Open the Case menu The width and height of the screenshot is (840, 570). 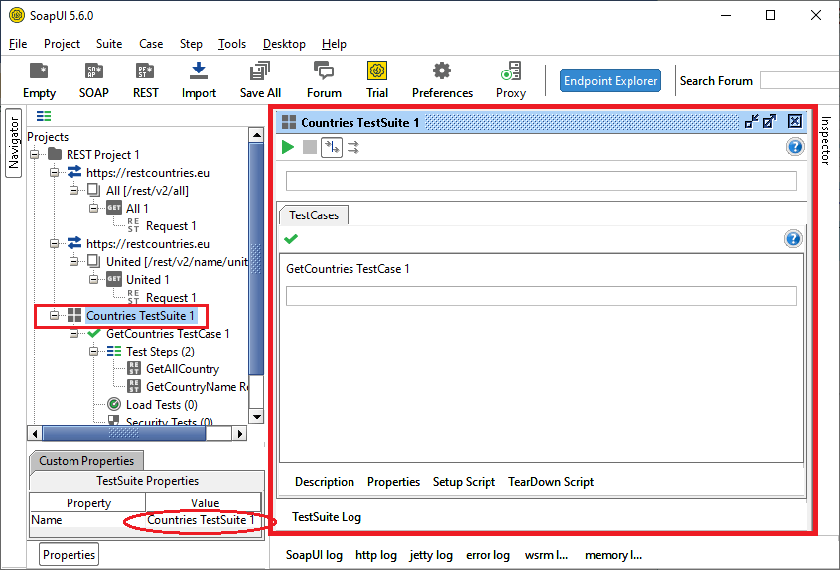point(151,44)
